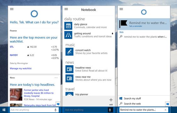Click the Here are today's top headlines heading
The height and width of the screenshot is (113, 177).
click(x=32, y=85)
